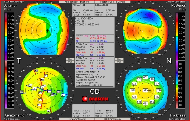Image resolution: width=190 pixels, height=121 pixels.
Task: Click the ACD (Endo) 3.22 mm row
Action: pos(85,80)
